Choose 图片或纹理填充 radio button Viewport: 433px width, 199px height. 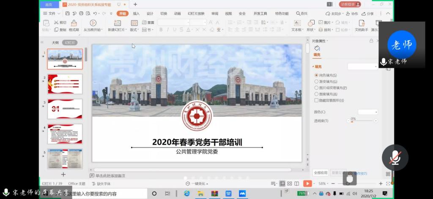(317, 88)
